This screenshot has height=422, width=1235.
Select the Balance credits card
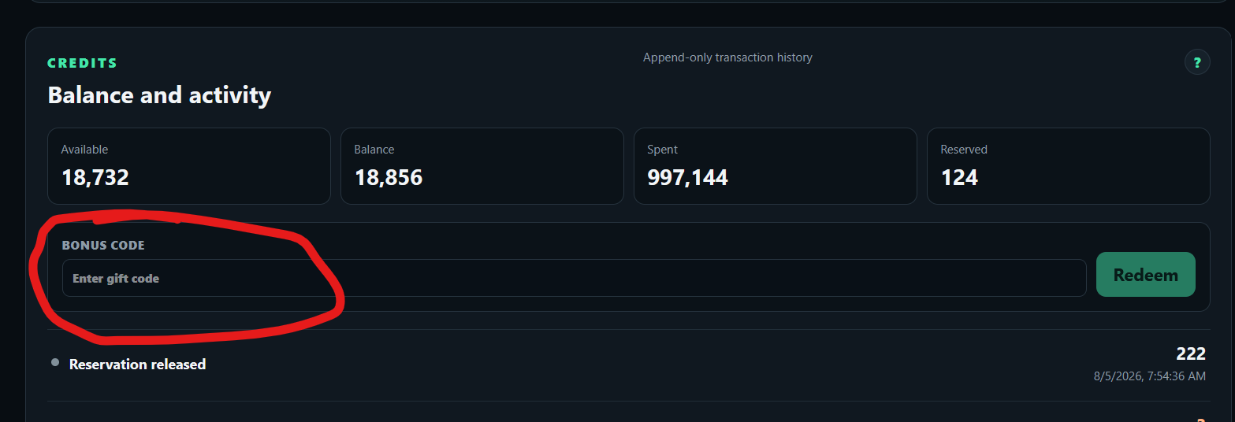click(482, 166)
